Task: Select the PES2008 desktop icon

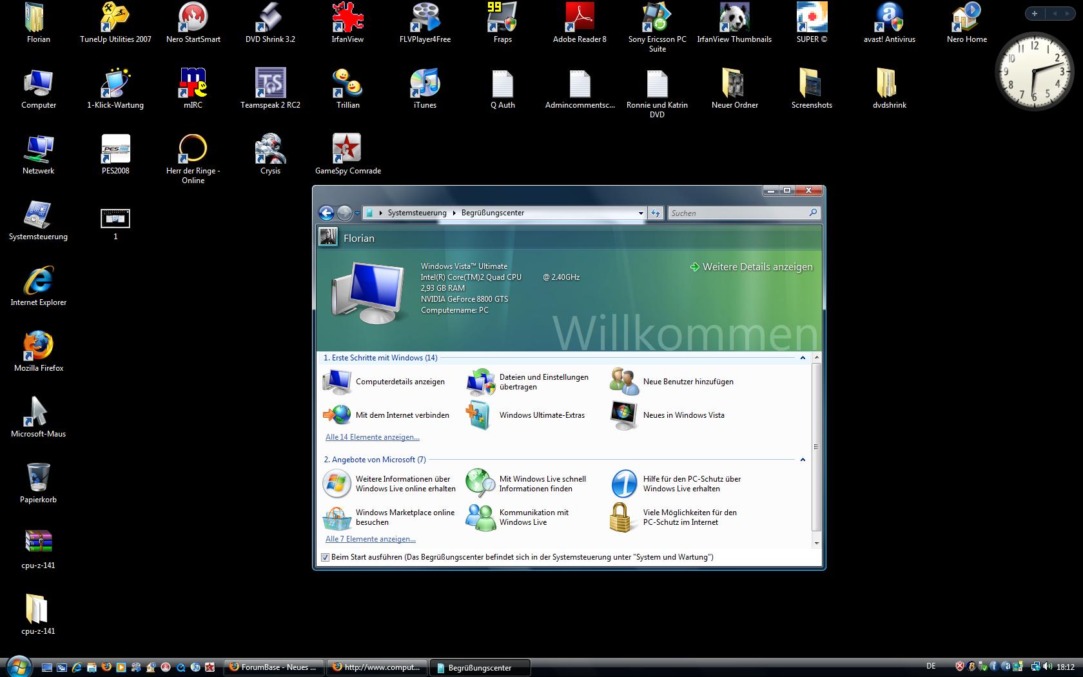Action: click(115, 153)
